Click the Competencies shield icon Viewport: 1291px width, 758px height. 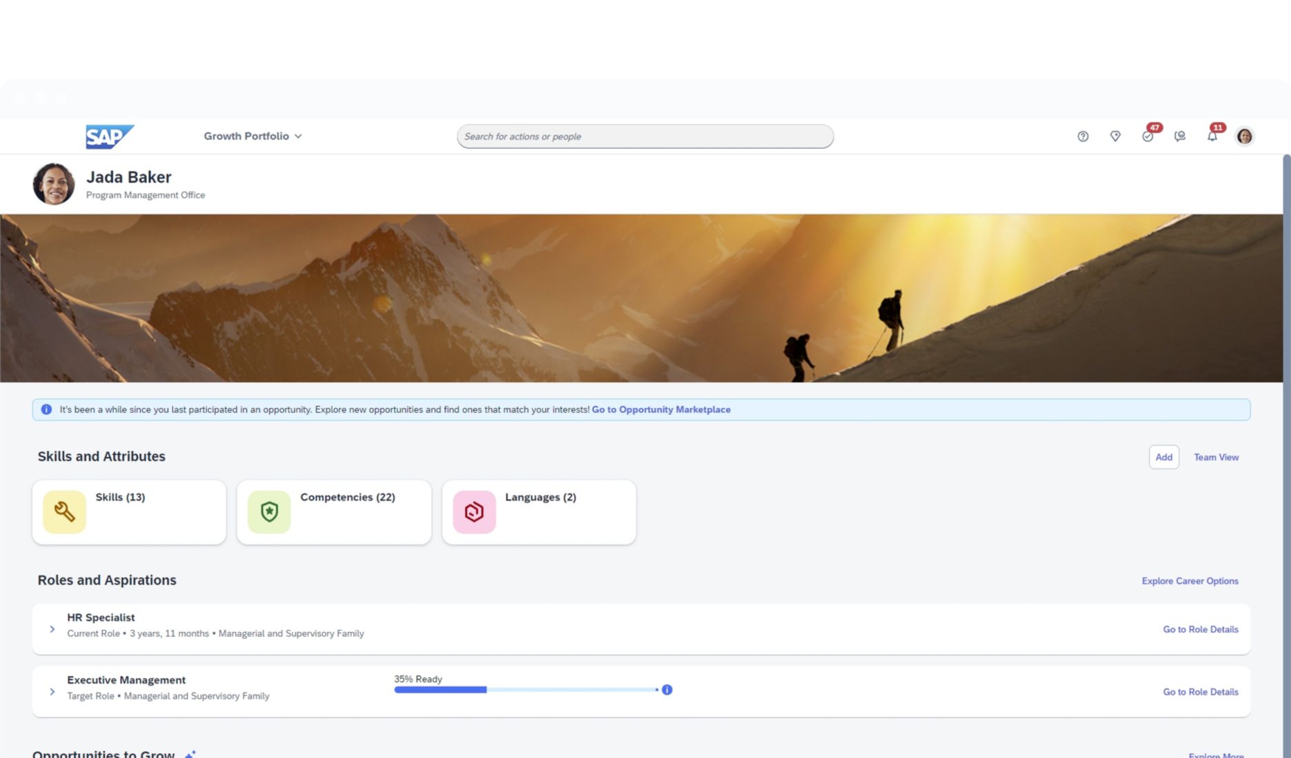tap(269, 511)
